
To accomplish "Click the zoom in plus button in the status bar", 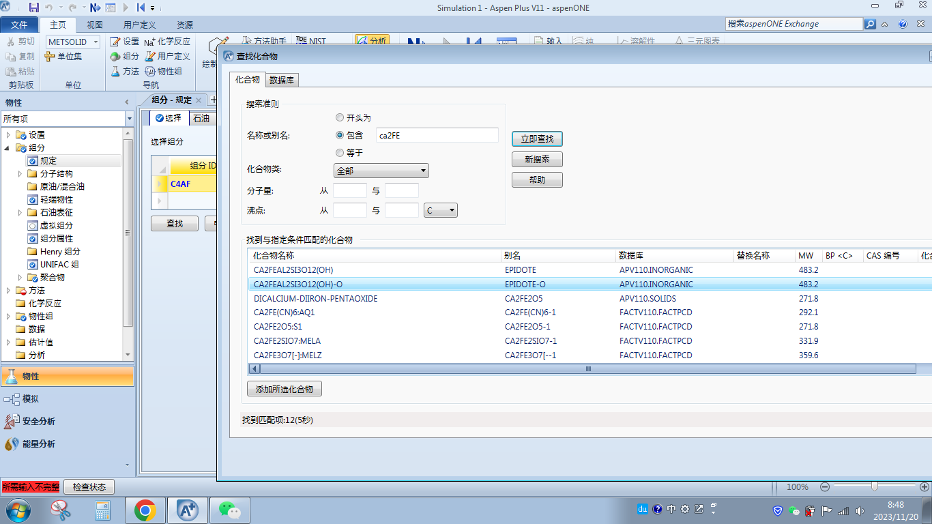I will pyautogui.click(x=924, y=487).
